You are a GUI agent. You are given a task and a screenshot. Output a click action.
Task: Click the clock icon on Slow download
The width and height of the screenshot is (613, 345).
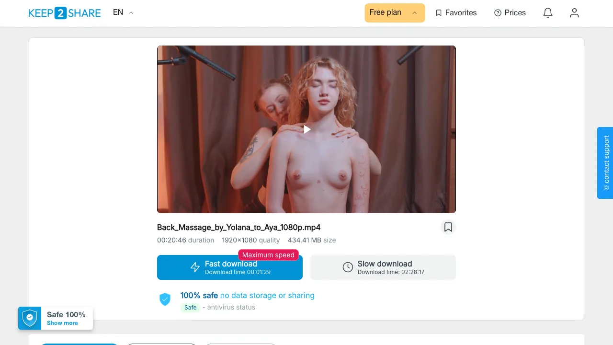pyautogui.click(x=348, y=267)
